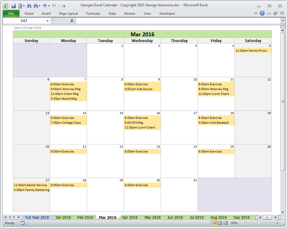Click the Excel application icon in title bar
Viewport: 288px width, 229px height.
pyautogui.click(x=5, y=6)
